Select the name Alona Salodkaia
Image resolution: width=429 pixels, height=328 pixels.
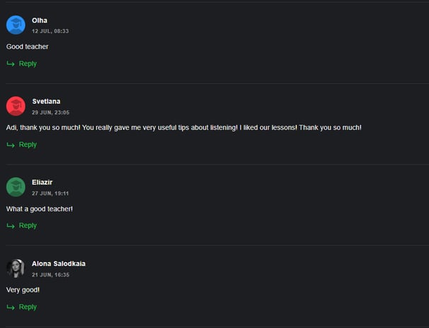click(59, 264)
